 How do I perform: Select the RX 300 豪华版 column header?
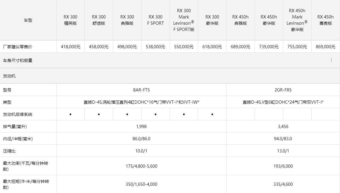[212, 20]
